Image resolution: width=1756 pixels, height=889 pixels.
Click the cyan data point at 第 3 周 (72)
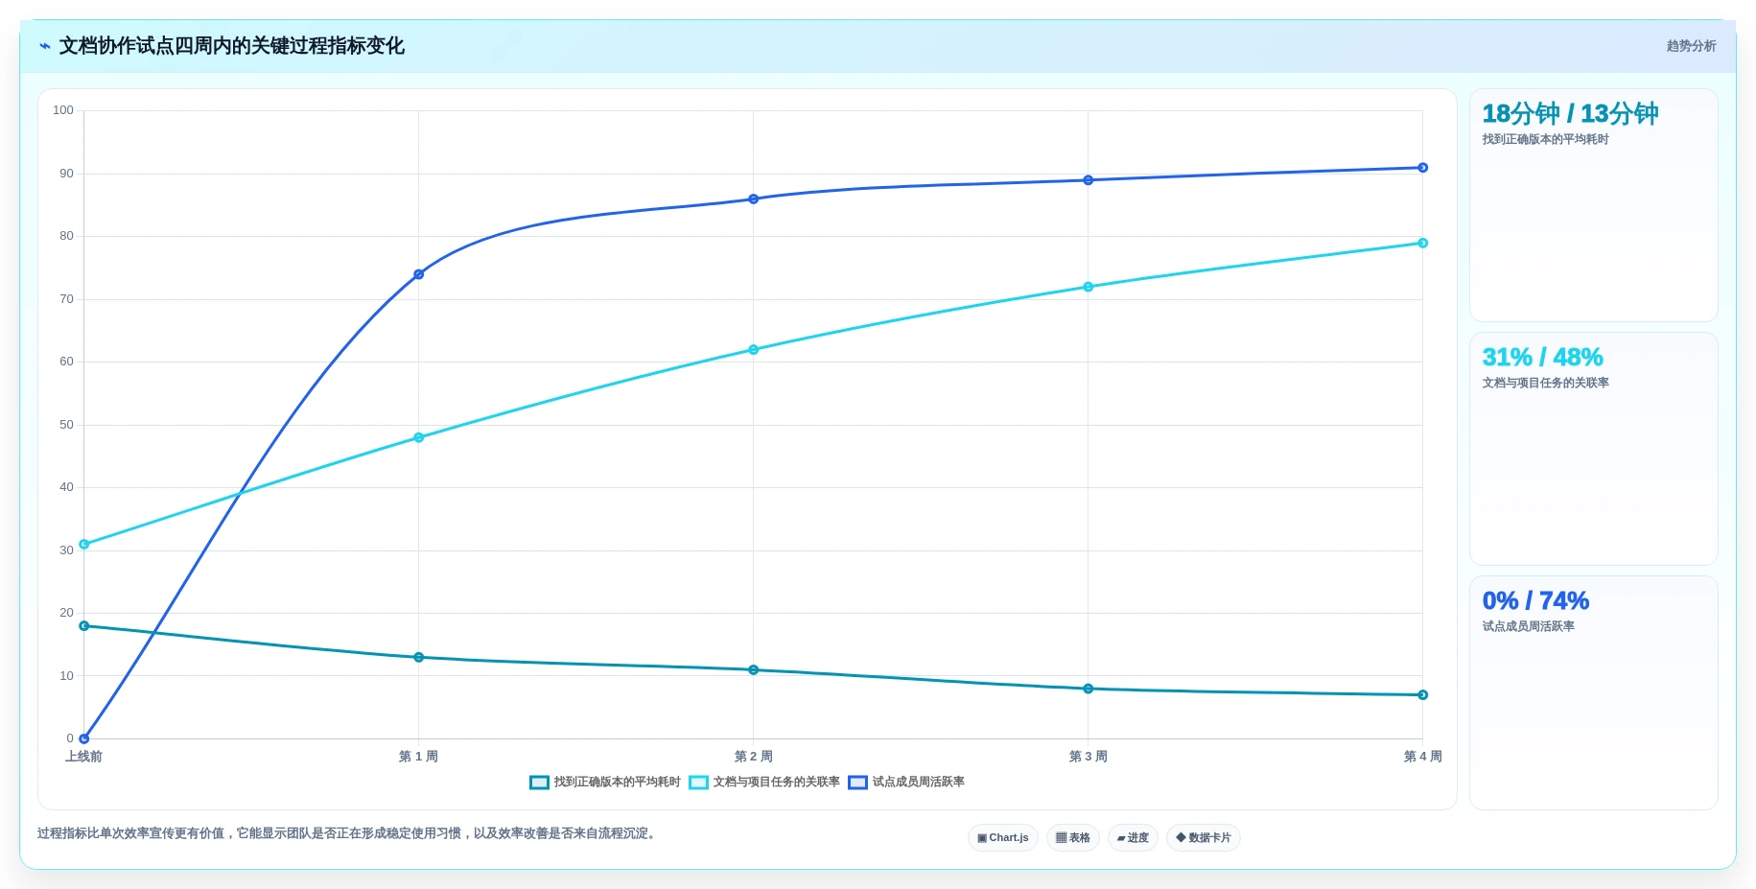point(1088,287)
